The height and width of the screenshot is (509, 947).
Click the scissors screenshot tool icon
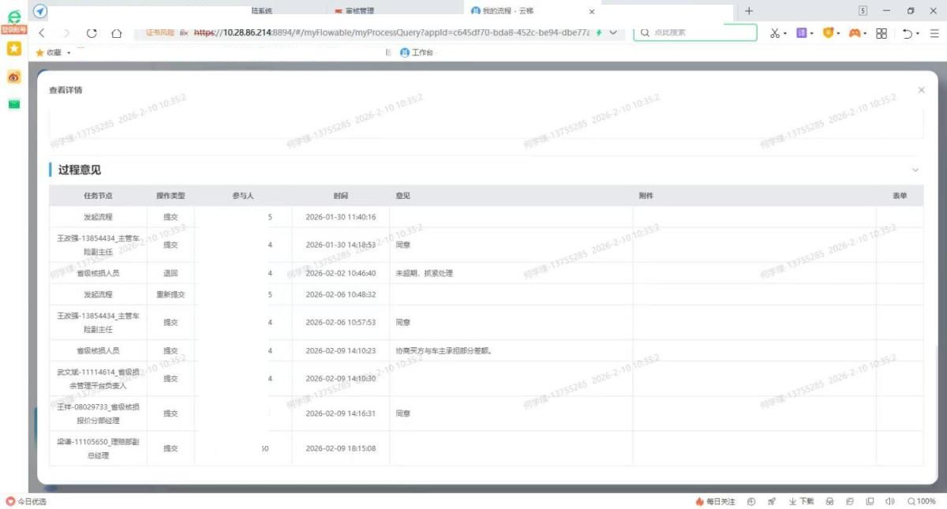click(x=775, y=33)
